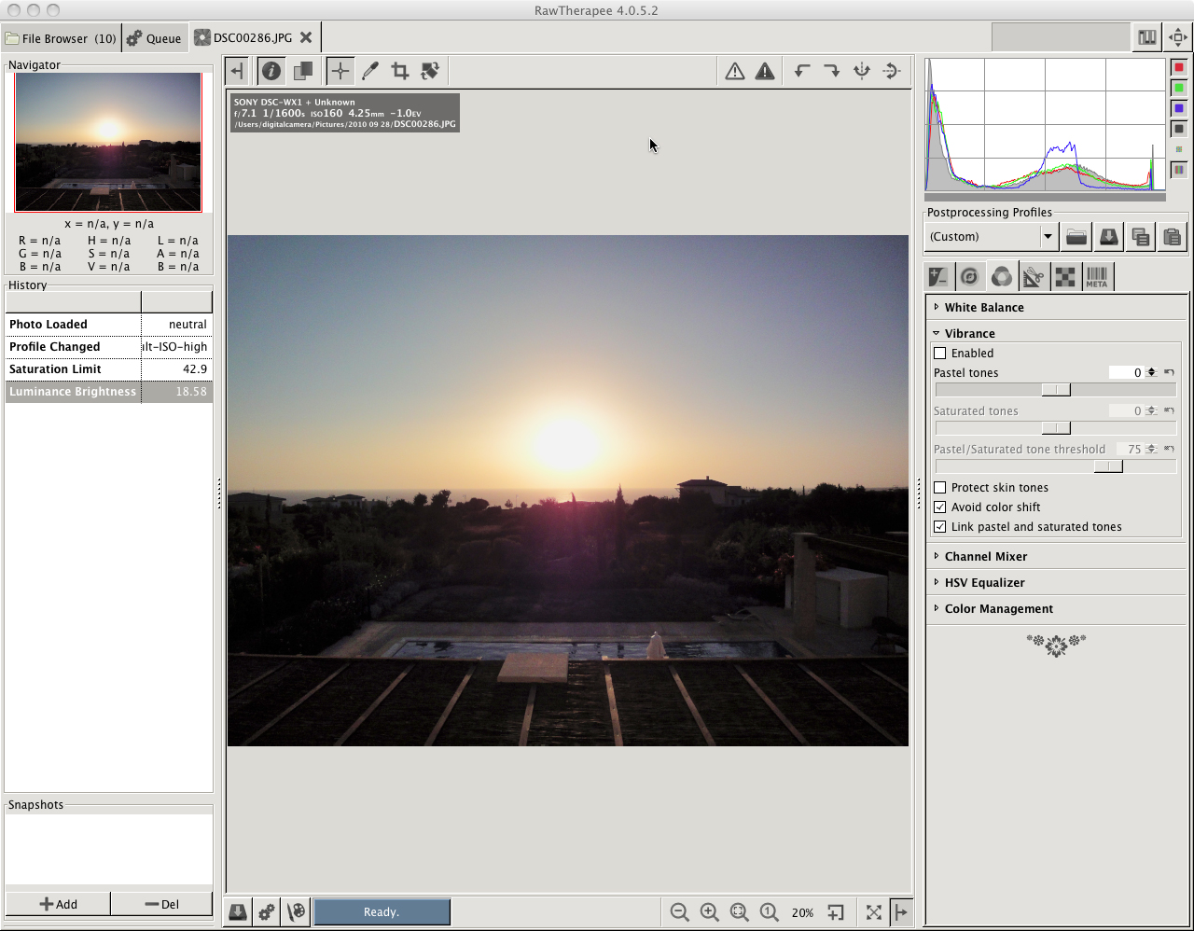Switch to the Transform tab (scissors)
The height and width of the screenshot is (931, 1194).
click(1034, 276)
